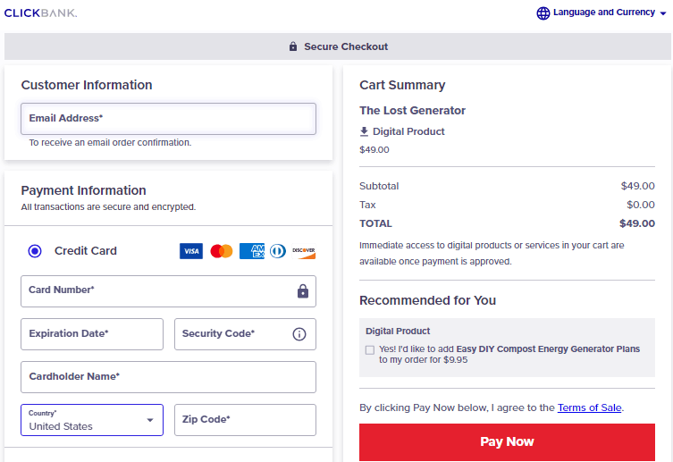The width and height of the screenshot is (673, 462).
Task: Click the Zip Code field
Action: 245,420
